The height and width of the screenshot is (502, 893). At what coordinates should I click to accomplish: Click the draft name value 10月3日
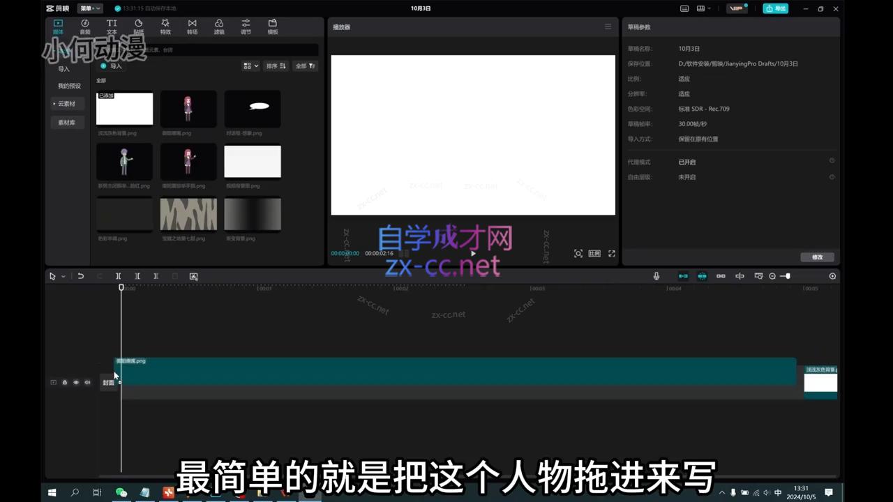tap(689, 49)
